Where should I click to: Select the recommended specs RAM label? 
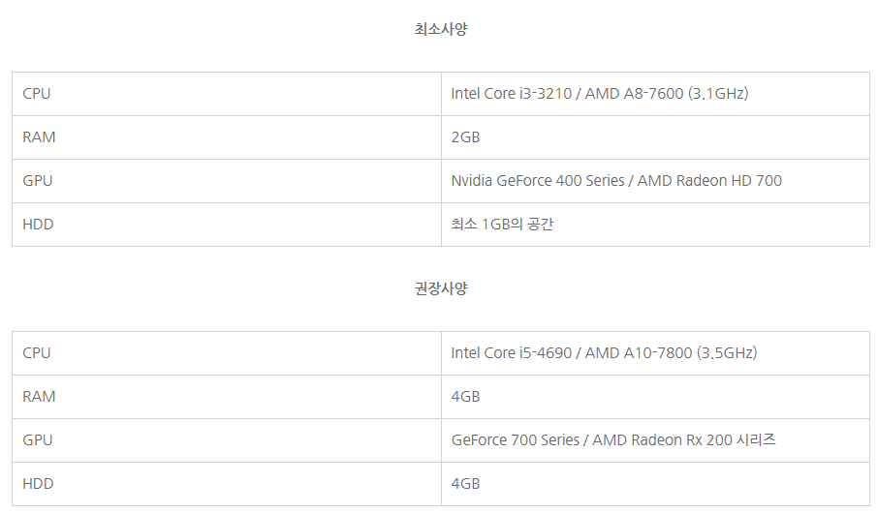click(x=39, y=397)
